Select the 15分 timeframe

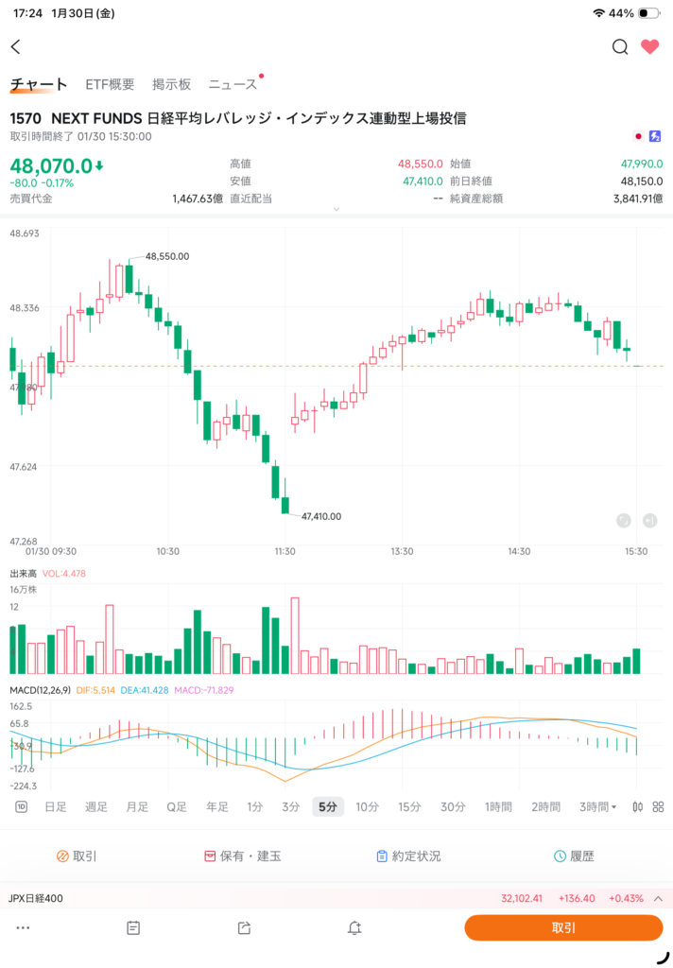click(409, 806)
